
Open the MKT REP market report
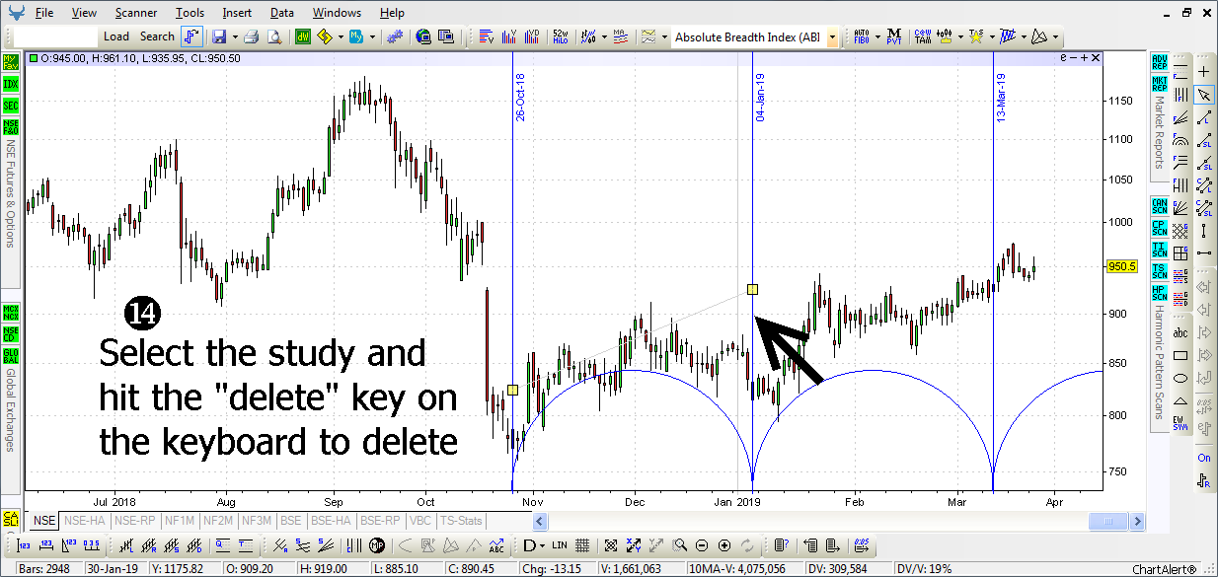[1159, 83]
